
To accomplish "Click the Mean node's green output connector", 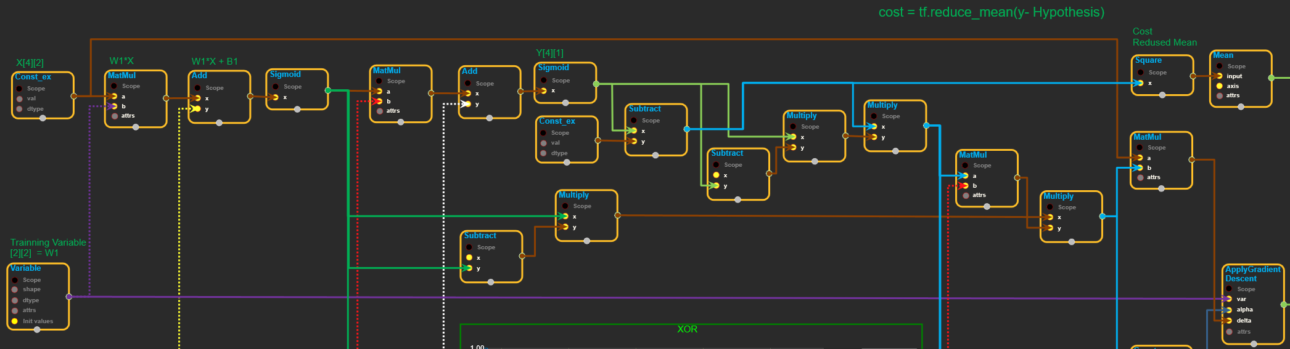I will (x=1271, y=78).
